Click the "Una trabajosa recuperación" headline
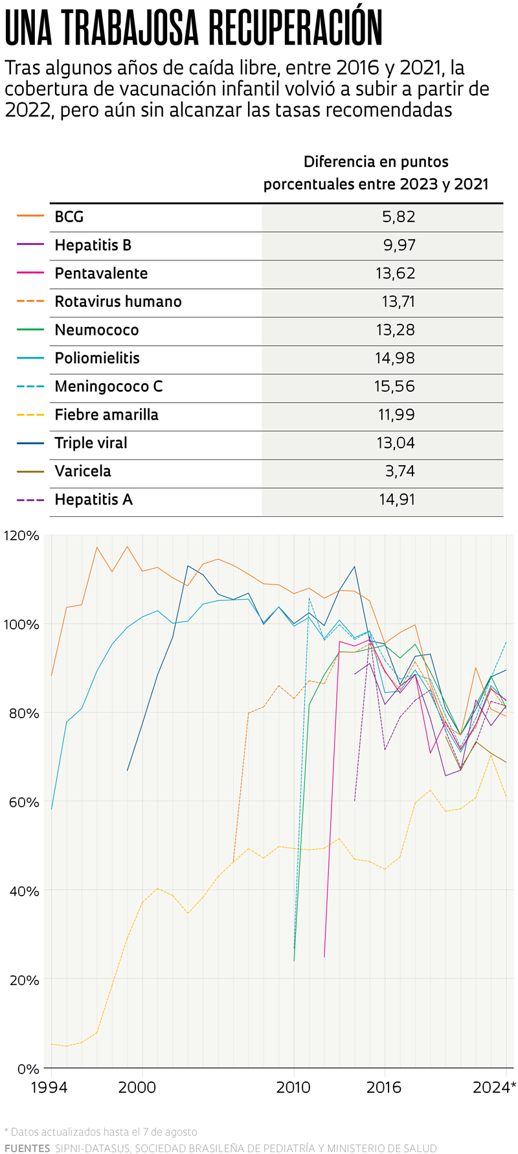 click(194, 28)
